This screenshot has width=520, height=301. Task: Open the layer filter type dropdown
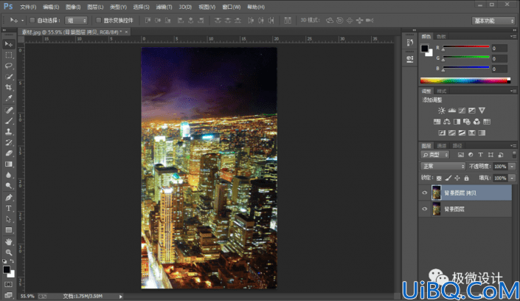pyautogui.click(x=434, y=155)
